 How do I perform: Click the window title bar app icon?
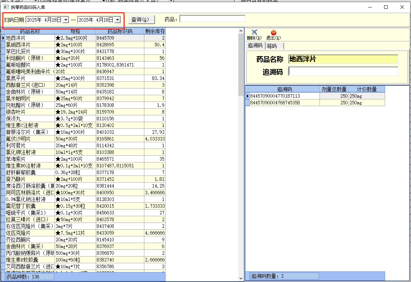[x=6, y=7]
